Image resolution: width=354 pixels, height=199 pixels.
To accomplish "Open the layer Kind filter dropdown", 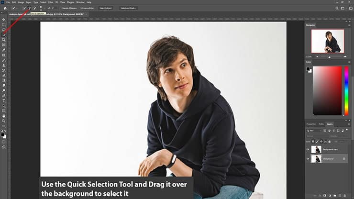I will coord(314,131).
